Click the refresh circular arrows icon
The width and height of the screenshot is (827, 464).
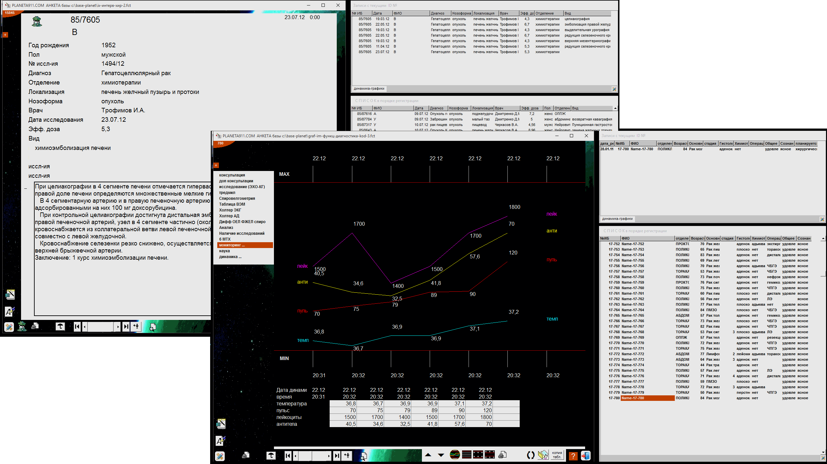coord(530,455)
